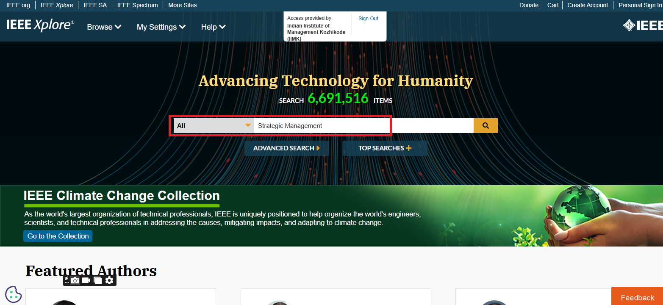Expand the Top Searches list
Screen dimensions: 663x305
click(385, 148)
